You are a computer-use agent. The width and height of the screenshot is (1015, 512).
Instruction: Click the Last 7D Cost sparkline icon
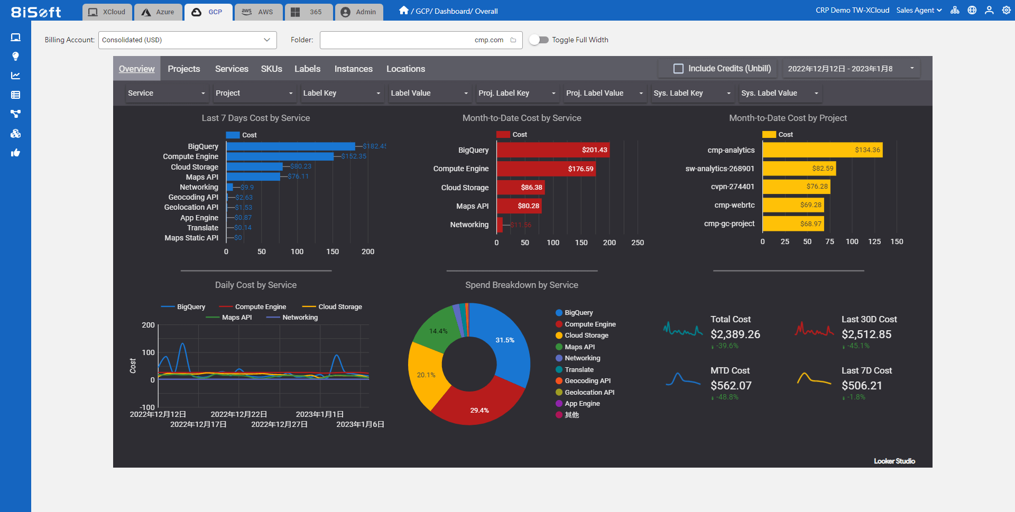814,378
